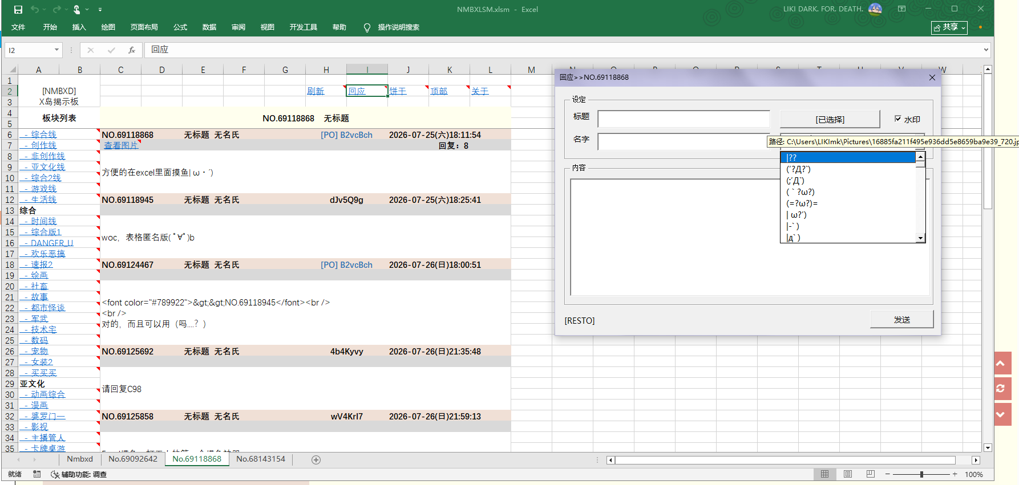Click the user account avatar
Screen dimensions: 1019x485
coord(875,9)
